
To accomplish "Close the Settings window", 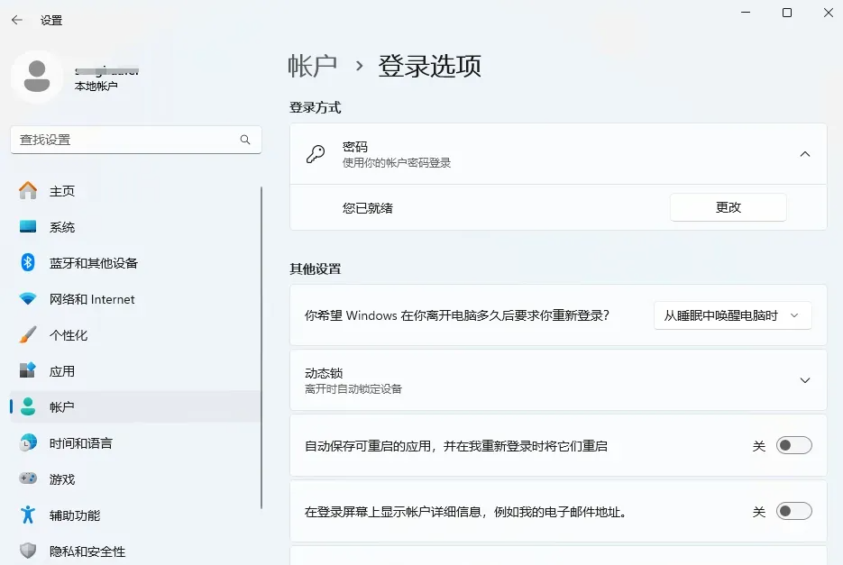I will 829,13.
